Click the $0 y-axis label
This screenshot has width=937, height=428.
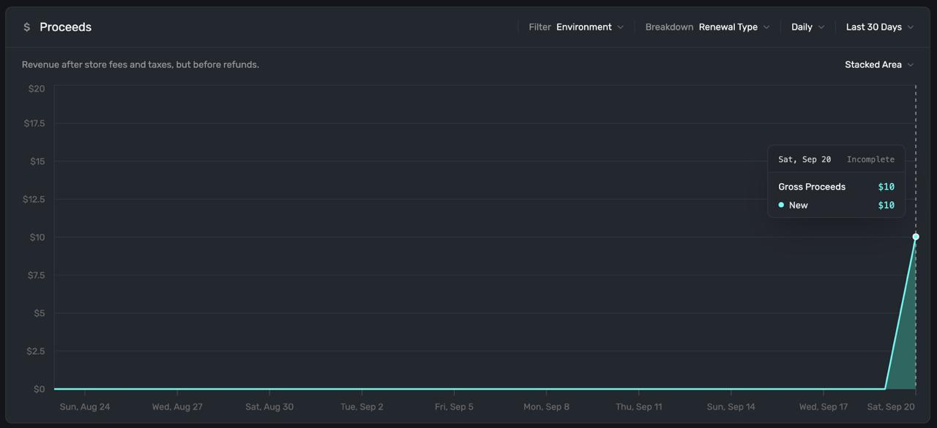[40, 389]
